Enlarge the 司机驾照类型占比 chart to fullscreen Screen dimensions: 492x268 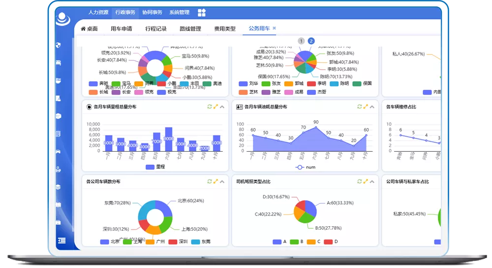click(366, 182)
